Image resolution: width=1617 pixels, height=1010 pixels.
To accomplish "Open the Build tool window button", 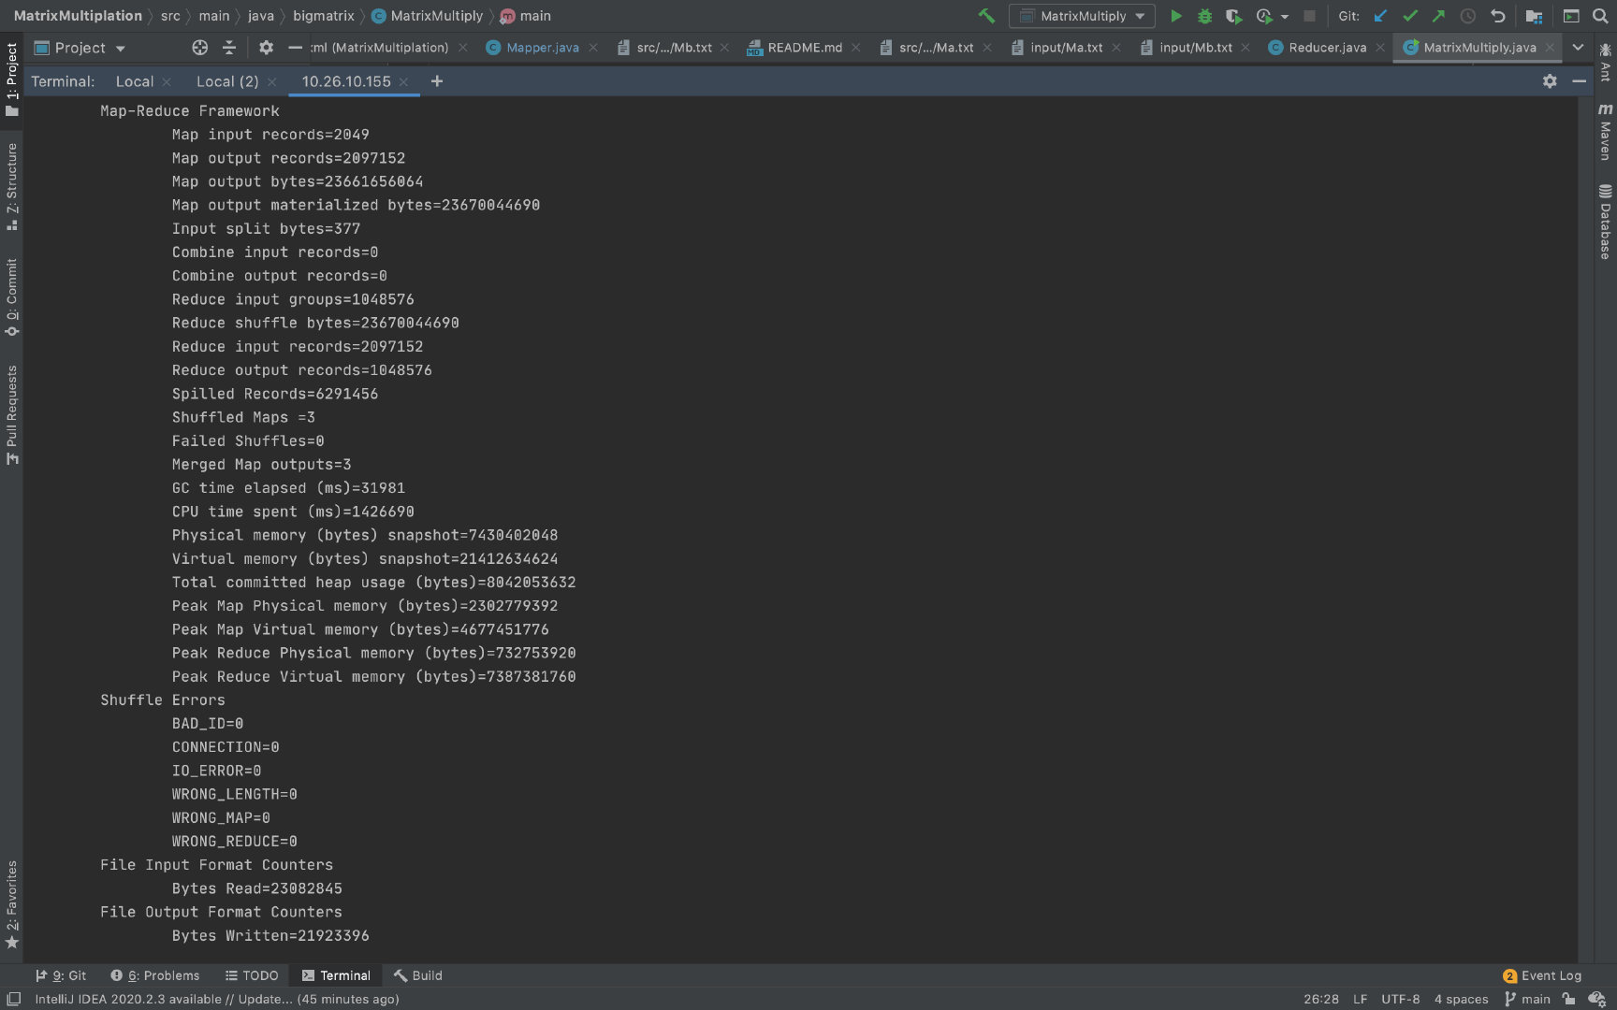I will tap(417, 975).
